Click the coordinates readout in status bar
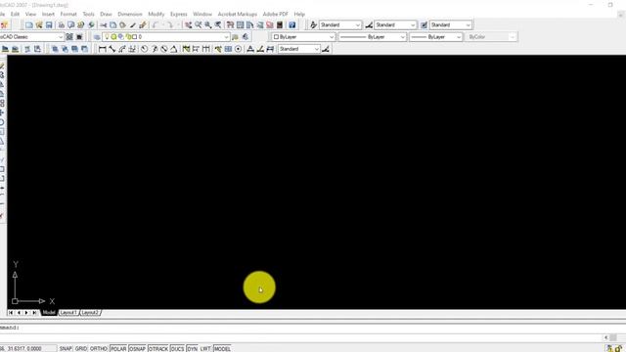 coord(27,349)
